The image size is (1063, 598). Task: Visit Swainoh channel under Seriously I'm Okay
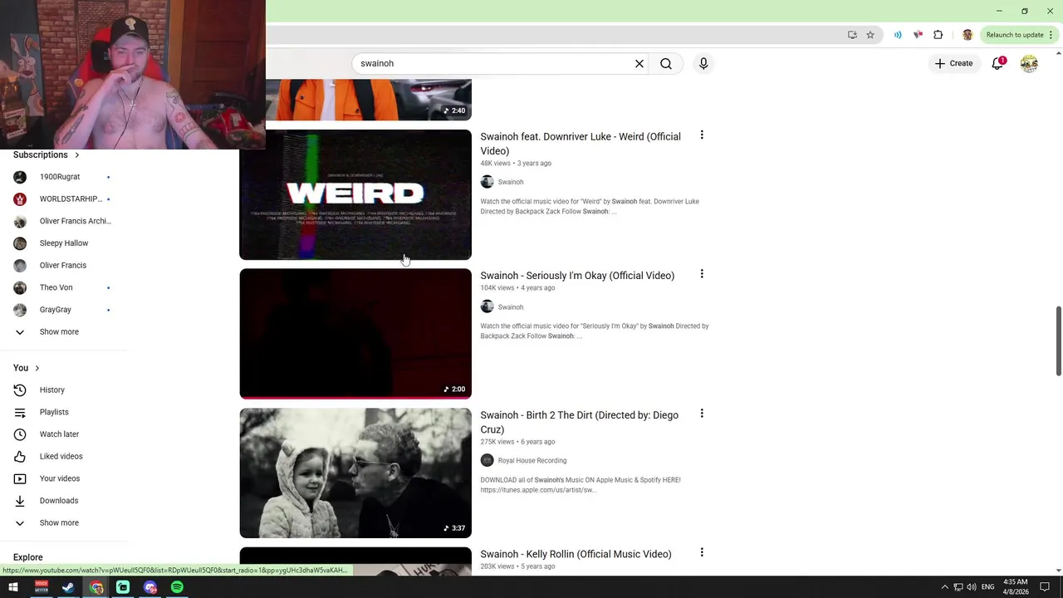pyautogui.click(x=511, y=307)
